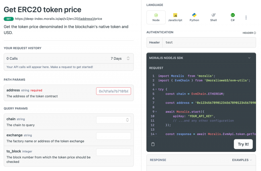The width and height of the screenshot is (261, 171).
Task: Click the Try It! button
Action: coord(243,144)
